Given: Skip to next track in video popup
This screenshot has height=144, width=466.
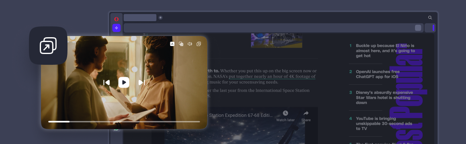Looking at the screenshot, I should (x=142, y=82).
